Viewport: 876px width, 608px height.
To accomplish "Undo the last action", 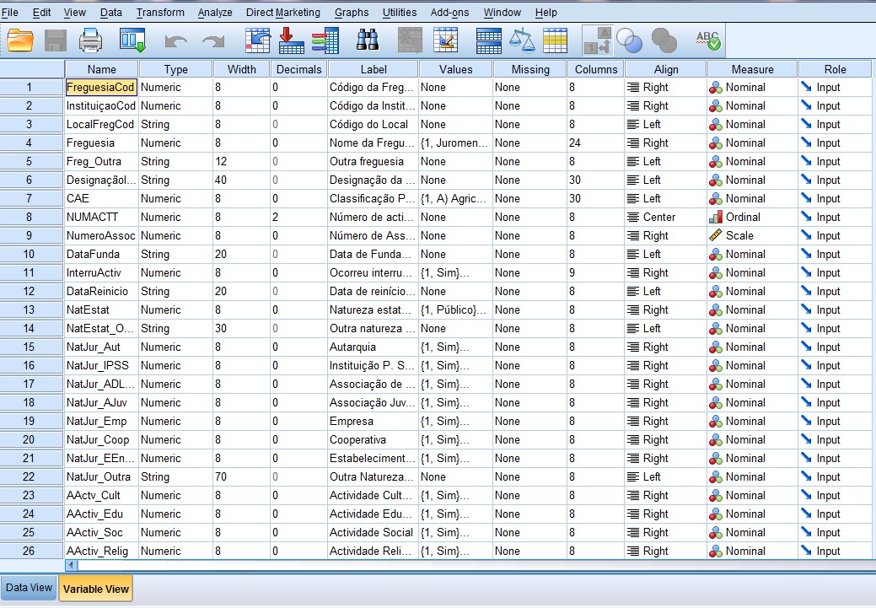I will [x=176, y=41].
